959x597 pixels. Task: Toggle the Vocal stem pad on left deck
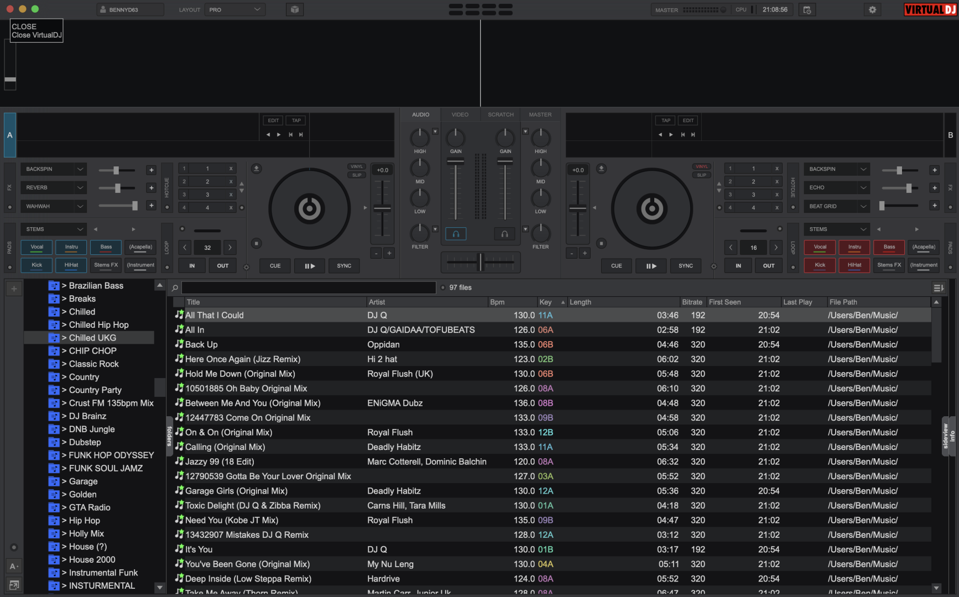(37, 247)
